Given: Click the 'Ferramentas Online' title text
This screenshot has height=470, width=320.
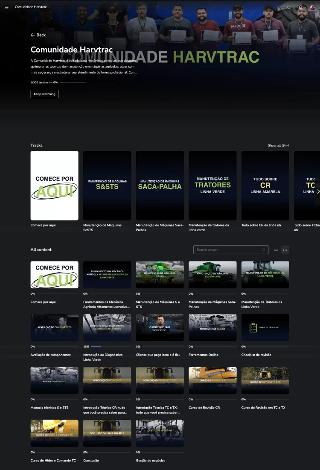Looking at the screenshot, I should point(204,355).
